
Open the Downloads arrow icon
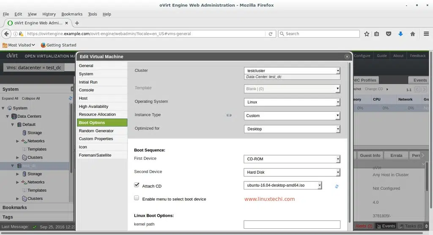click(x=400, y=34)
